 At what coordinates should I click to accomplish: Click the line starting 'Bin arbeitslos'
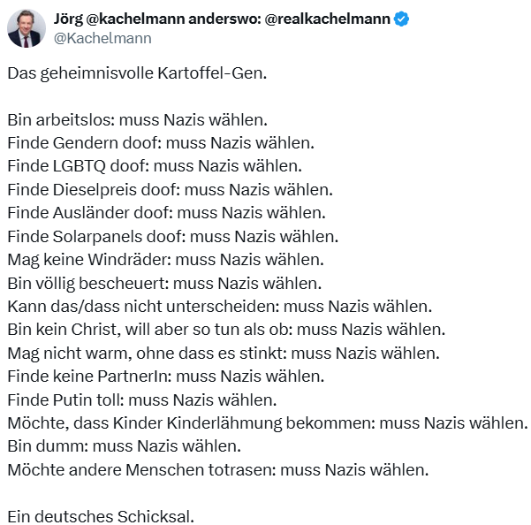click(138, 120)
